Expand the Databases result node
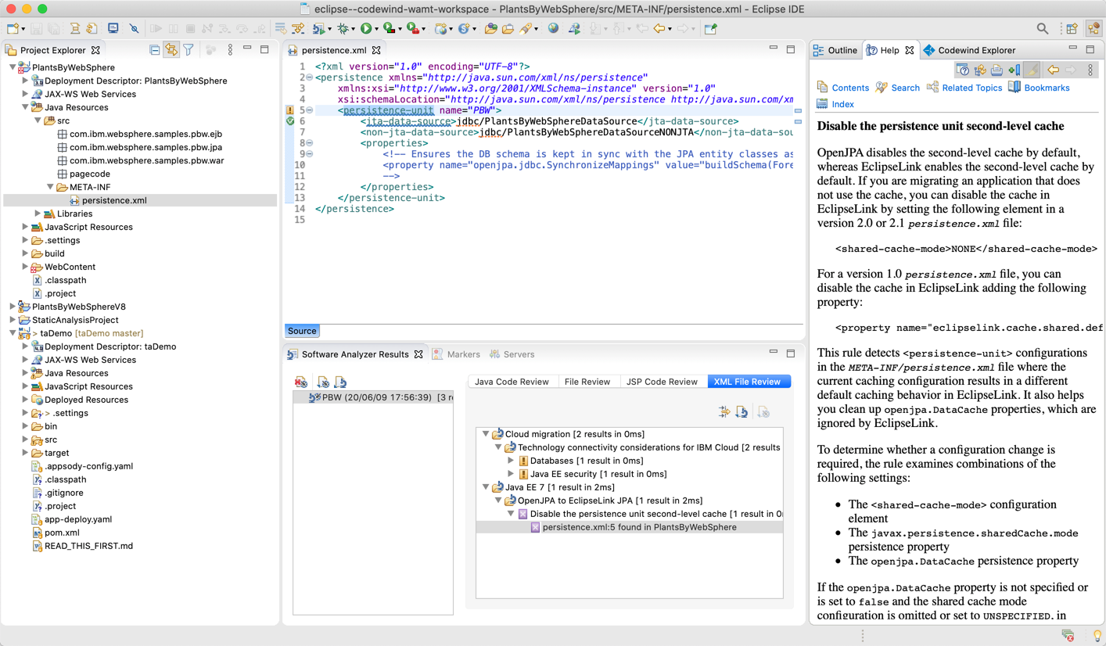This screenshot has width=1106, height=646. pos(511,461)
